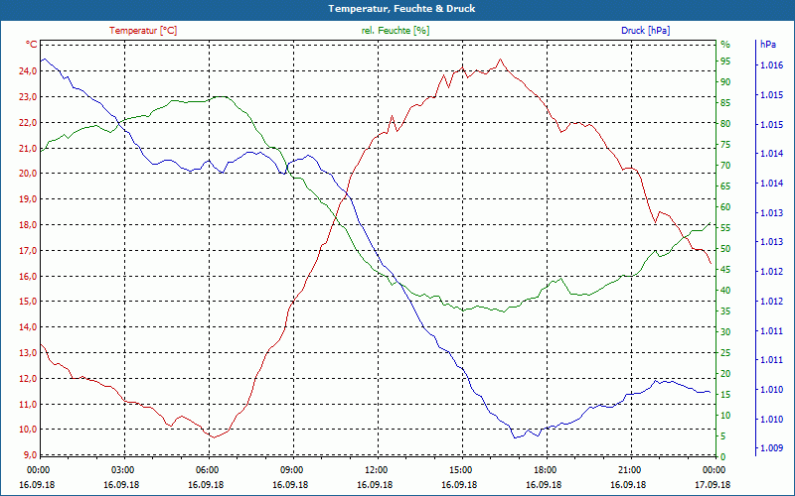Viewport: 795px width, 496px height.
Task: Click the chart title "Temperatur, Feuchte & Druck"
Action: pos(401,9)
